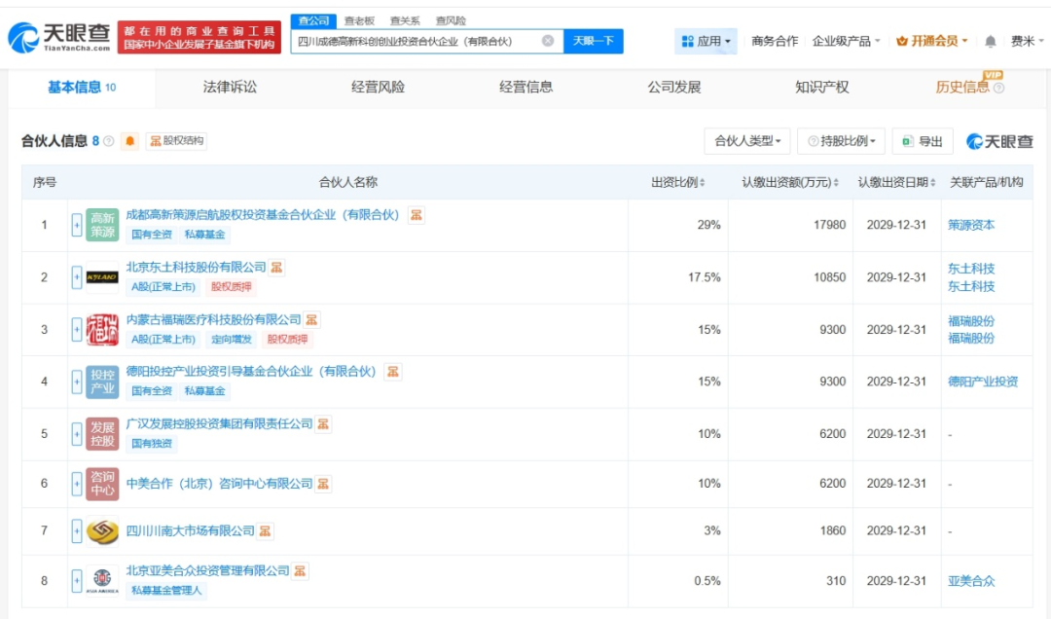Viewport: 1051px width, 619px height.
Task: Switch to the 历史信息 VIP tab
Action: pyautogui.click(x=962, y=88)
